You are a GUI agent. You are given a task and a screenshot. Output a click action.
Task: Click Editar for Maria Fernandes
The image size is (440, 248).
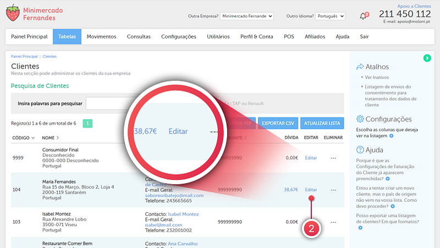(311, 190)
